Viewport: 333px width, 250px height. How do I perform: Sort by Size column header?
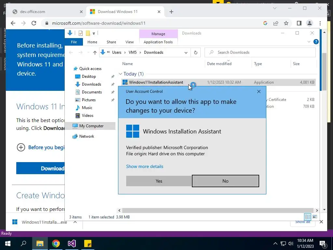[x=296, y=64]
